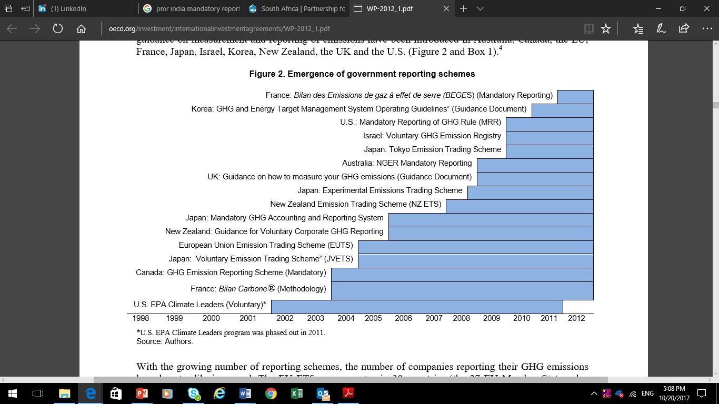Set these tabs aside icon

(x=25, y=8)
